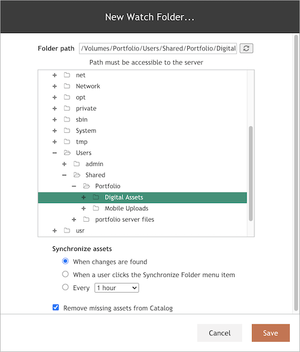Select the net tree row label

pyautogui.click(x=80, y=75)
